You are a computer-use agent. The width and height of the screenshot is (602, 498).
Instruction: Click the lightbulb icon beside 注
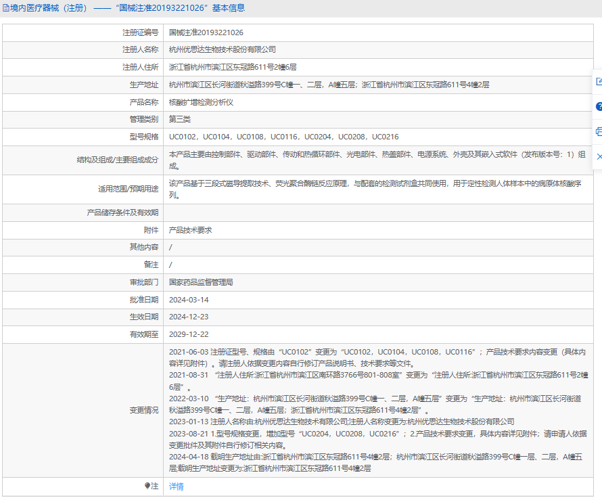tap(147, 486)
